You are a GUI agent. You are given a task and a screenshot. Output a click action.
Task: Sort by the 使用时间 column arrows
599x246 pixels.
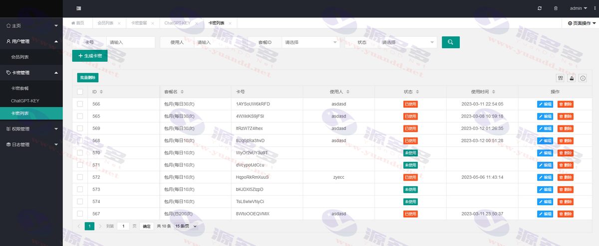click(x=494, y=92)
